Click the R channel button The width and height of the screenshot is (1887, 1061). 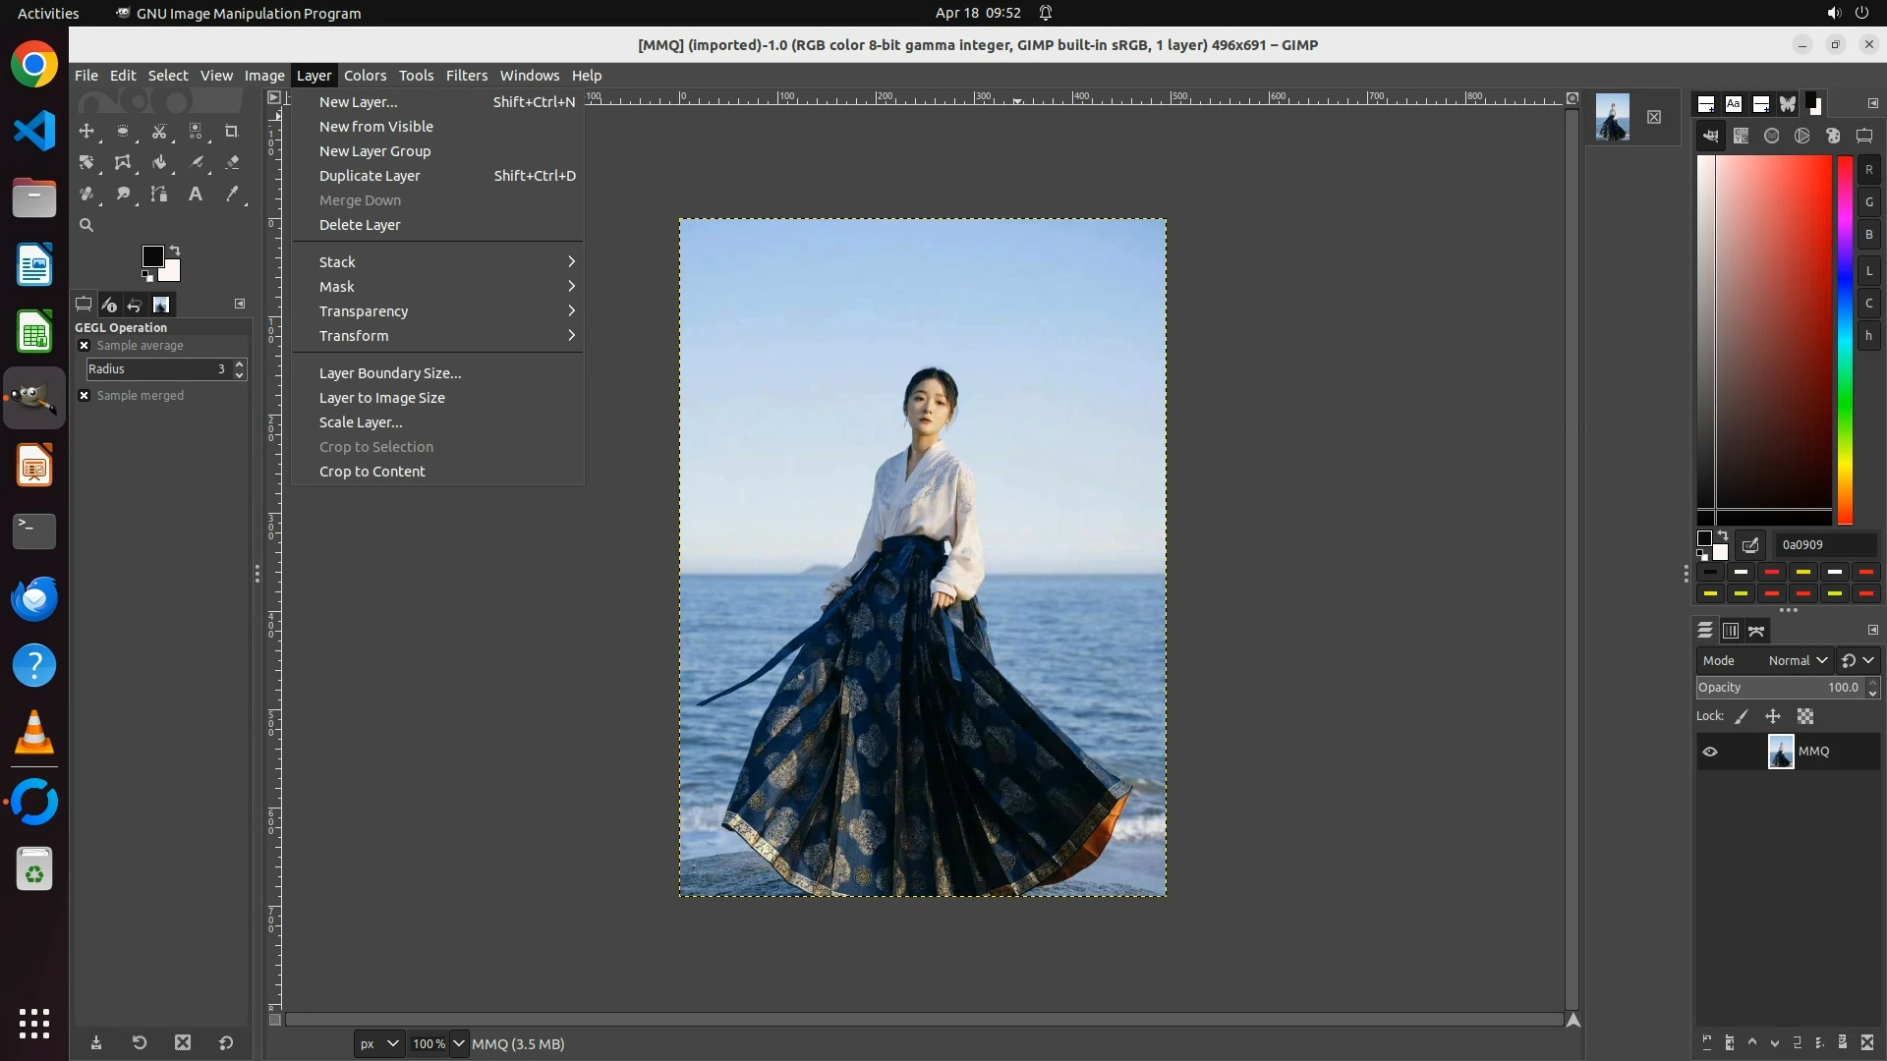[x=1868, y=170]
